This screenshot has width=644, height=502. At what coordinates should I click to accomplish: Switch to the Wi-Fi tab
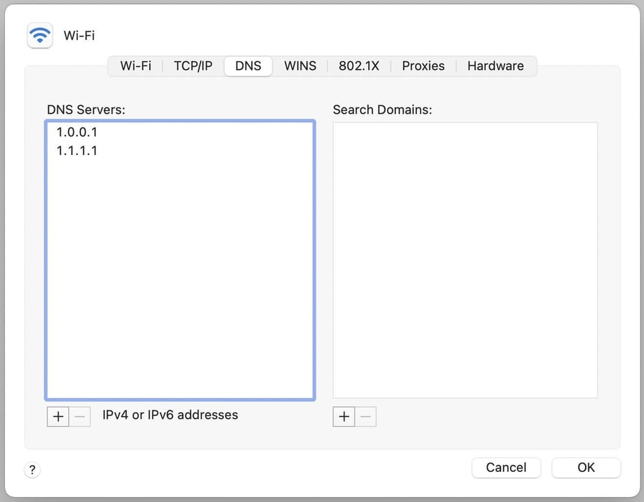tap(136, 66)
